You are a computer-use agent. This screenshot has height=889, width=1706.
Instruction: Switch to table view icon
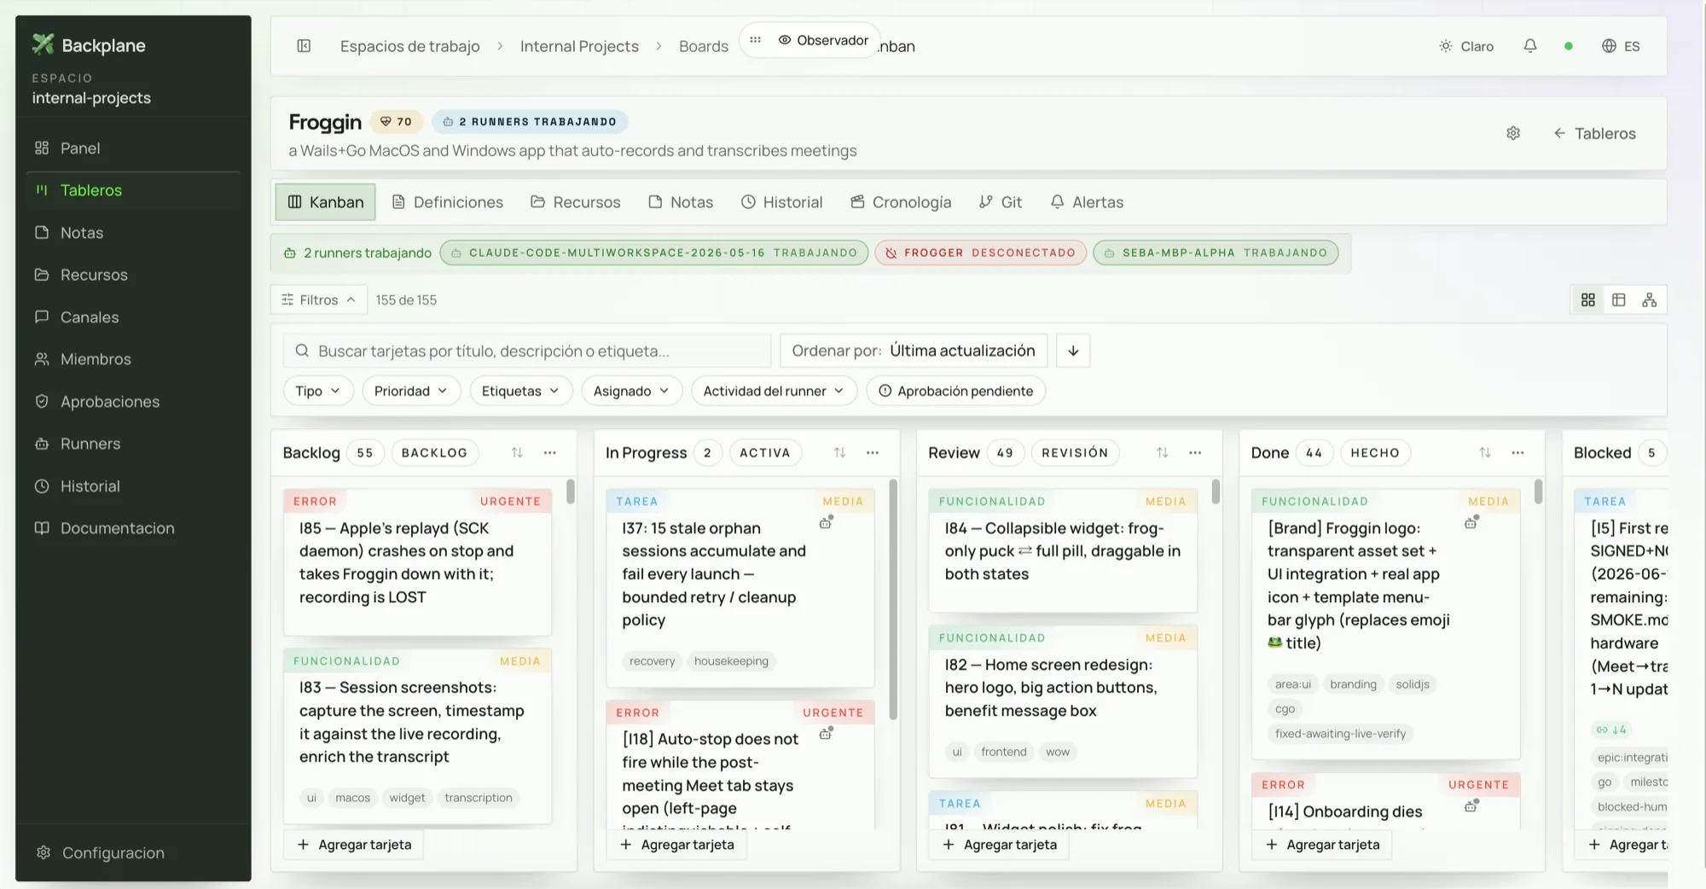(x=1619, y=300)
